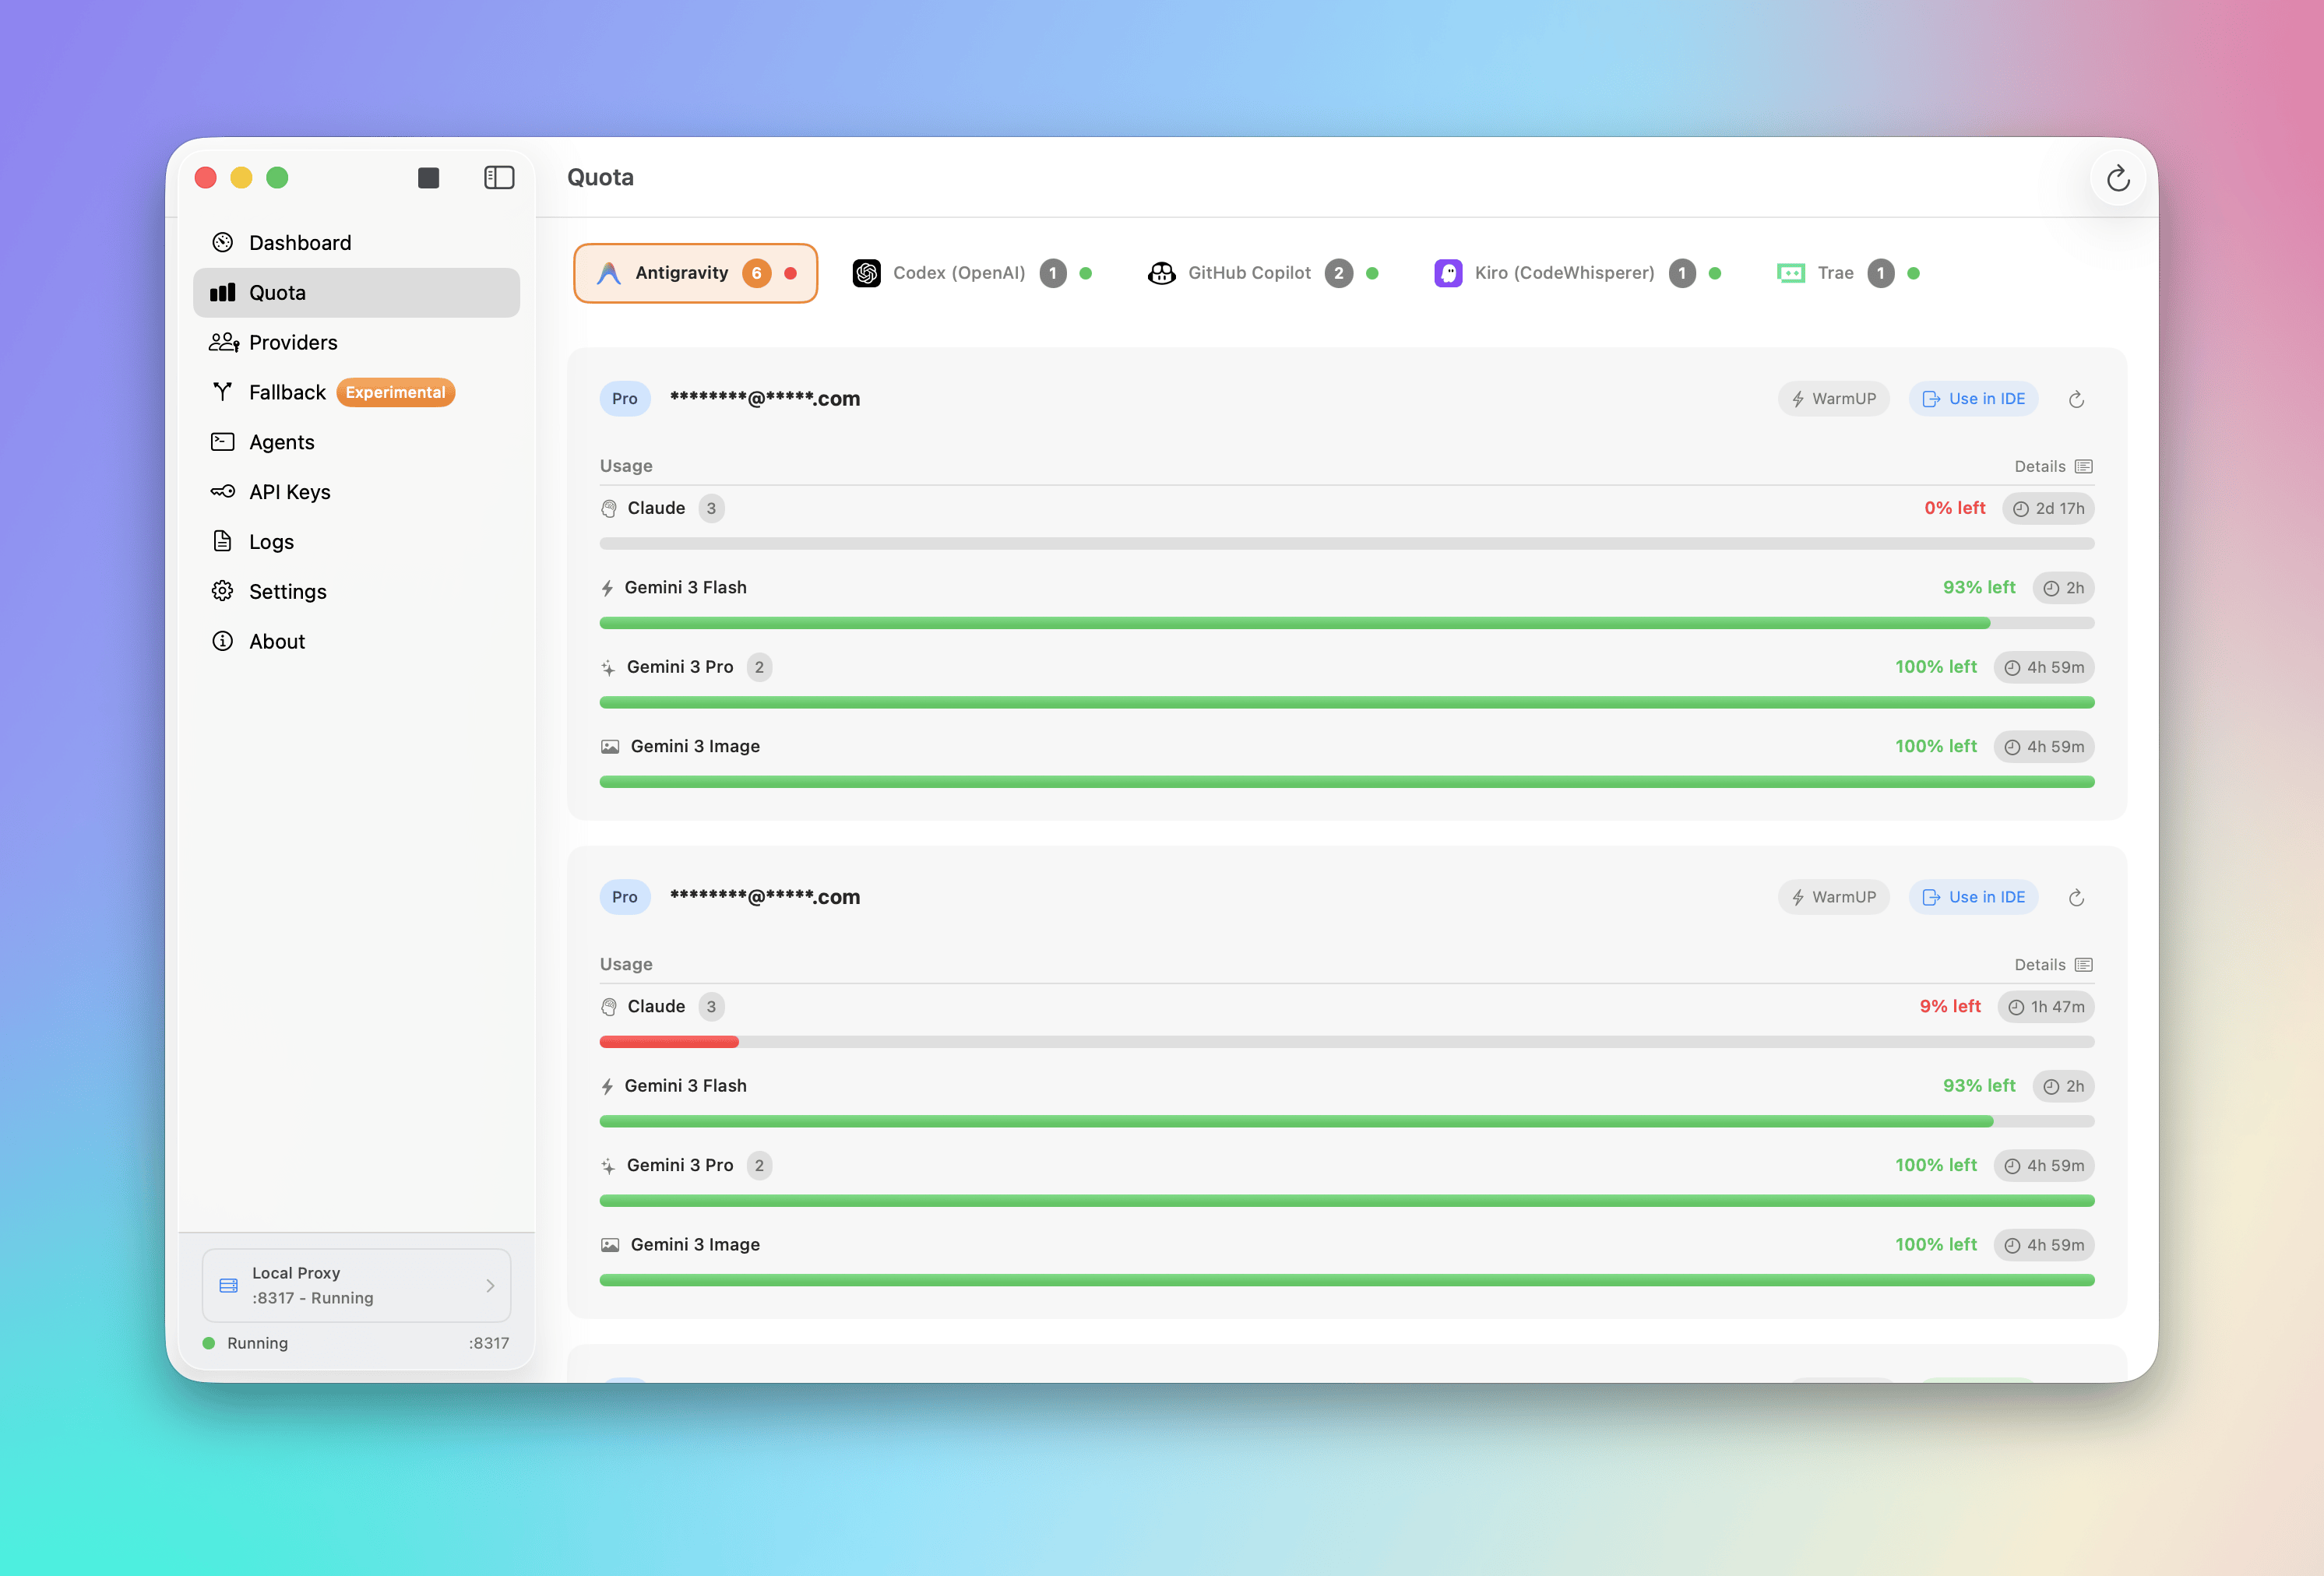Open the API Keys section

point(290,491)
